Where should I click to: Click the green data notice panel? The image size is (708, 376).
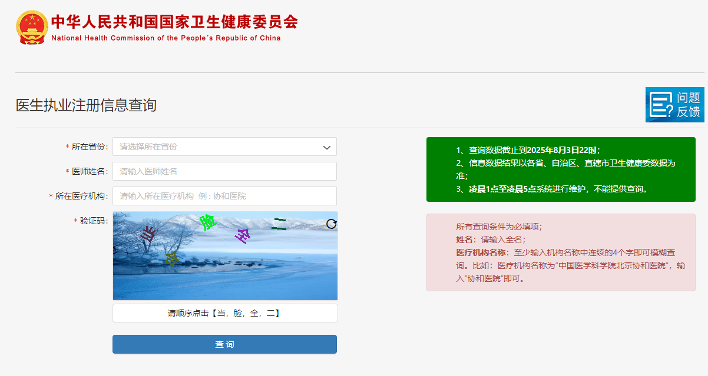click(560, 169)
